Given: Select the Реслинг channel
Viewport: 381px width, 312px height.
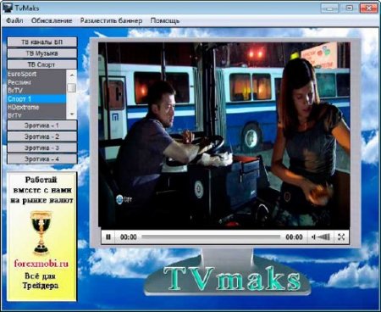Looking at the screenshot, I should tap(36, 82).
